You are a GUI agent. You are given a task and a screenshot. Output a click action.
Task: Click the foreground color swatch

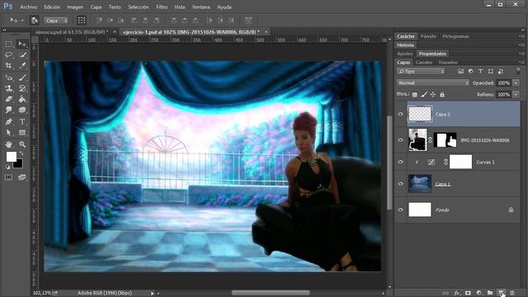click(11, 156)
